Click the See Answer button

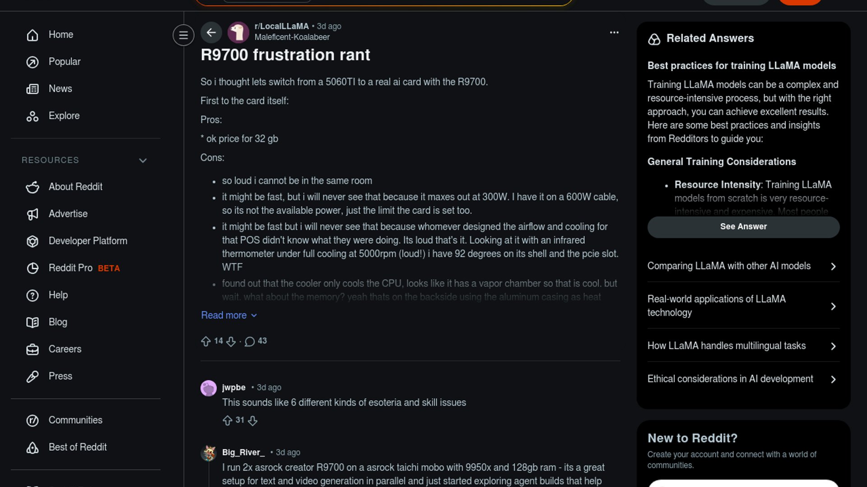[743, 227]
